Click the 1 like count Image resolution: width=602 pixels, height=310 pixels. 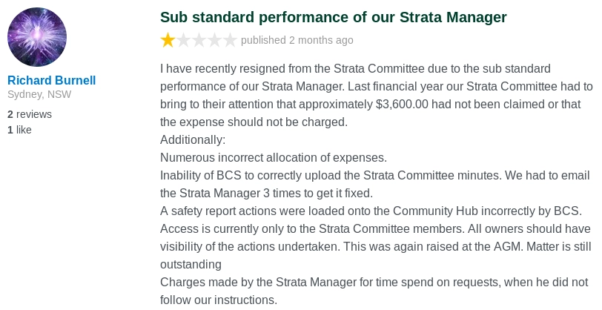tap(19, 130)
